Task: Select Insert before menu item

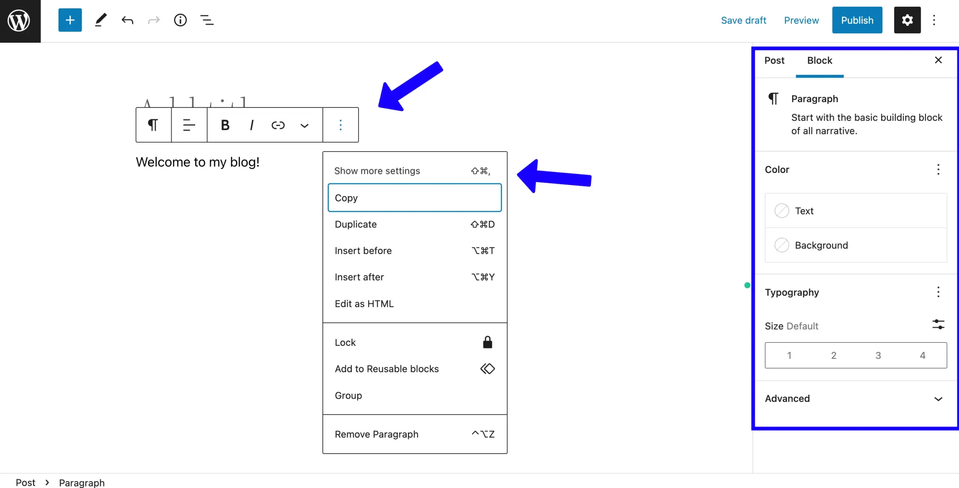Action: click(x=415, y=251)
